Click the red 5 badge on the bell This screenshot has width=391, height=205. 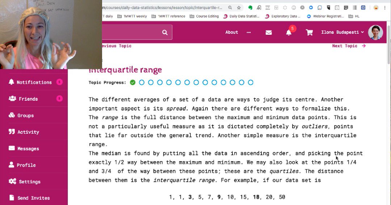tap(293, 28)
